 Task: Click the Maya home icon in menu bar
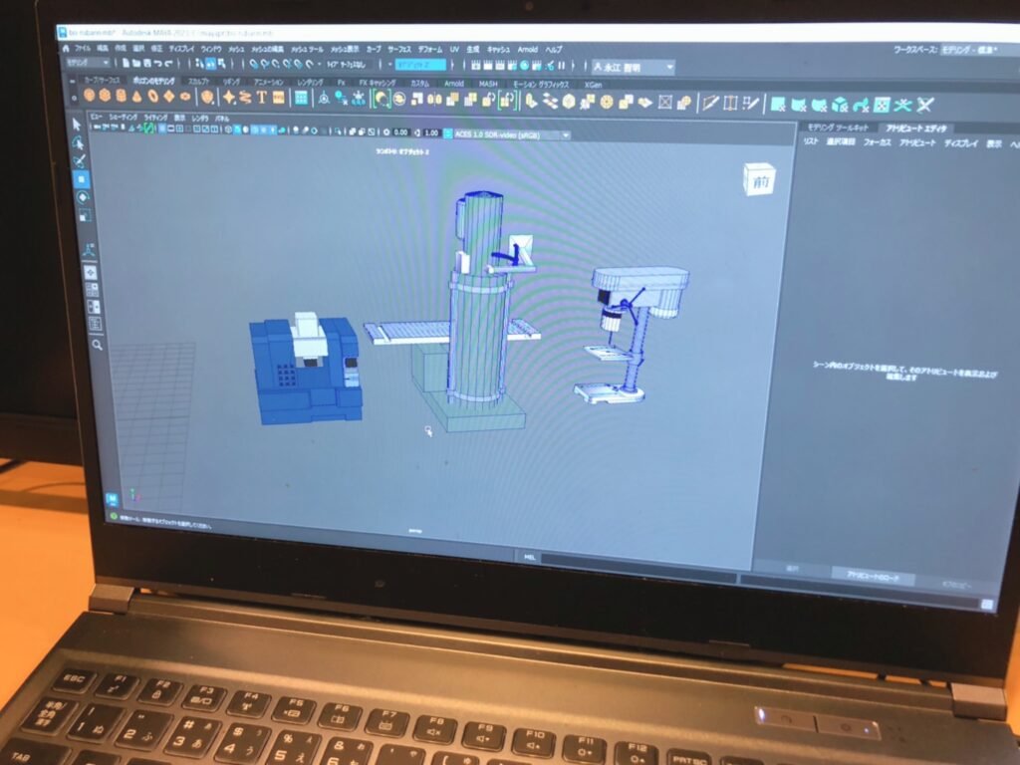[66, 48]
